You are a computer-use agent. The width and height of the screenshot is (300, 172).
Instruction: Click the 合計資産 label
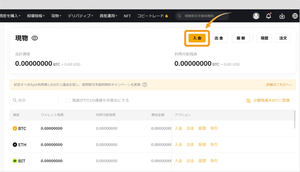tap(23, 54)
